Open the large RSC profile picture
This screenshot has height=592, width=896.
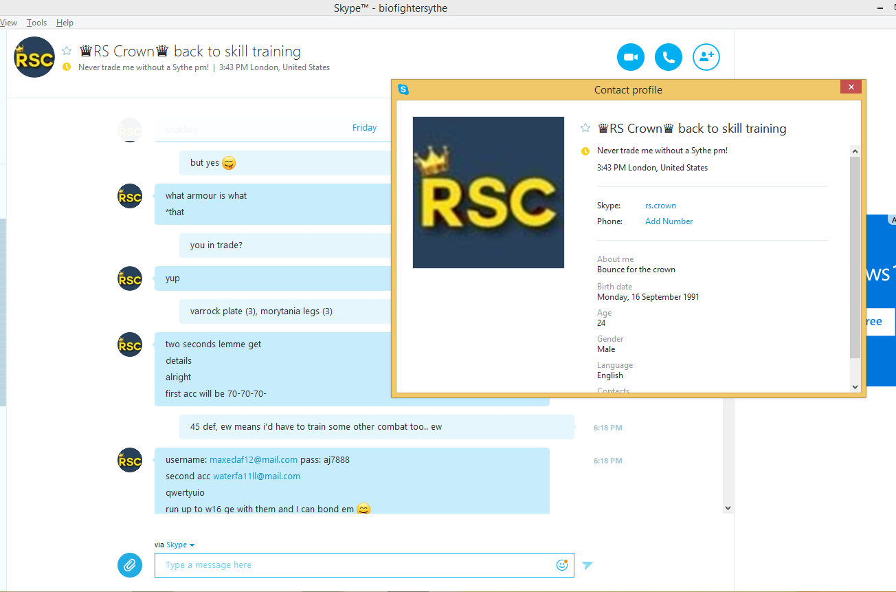pyautogui.click(x=489, y=193)
